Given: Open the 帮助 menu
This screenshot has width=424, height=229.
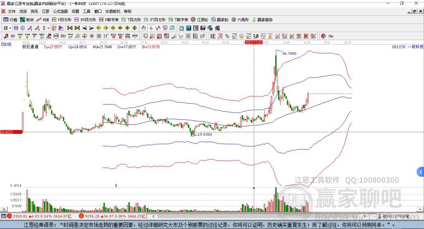Looking at the screenshot, I should [x=128, y=11].
